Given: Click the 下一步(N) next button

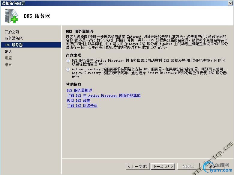Looking at the screenshot, I should 163,166.
